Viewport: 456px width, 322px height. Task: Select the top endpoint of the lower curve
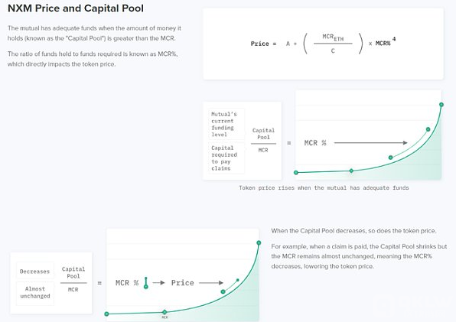(x=259, y=243)
